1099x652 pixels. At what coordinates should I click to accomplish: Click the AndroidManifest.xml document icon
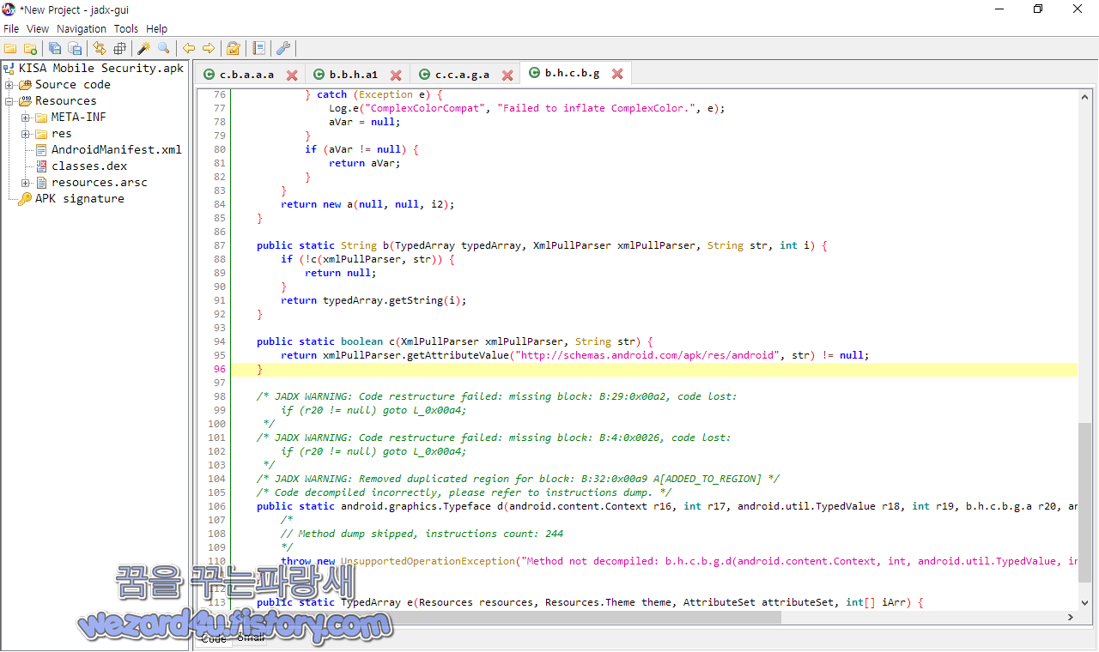click(x=41, y=150)
